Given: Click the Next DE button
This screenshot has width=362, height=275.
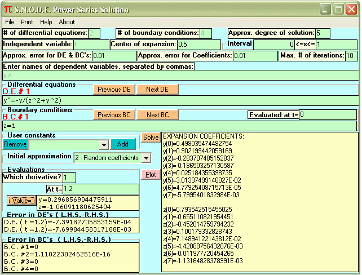Looking at the screenshot, I should click(x=157, y=90).
